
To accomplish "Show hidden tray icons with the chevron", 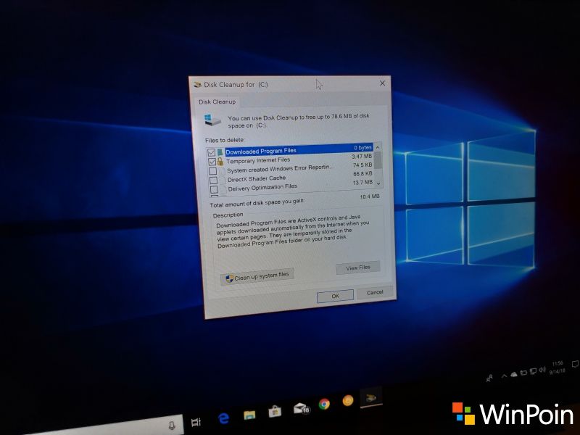I will (x=504, y=376).
